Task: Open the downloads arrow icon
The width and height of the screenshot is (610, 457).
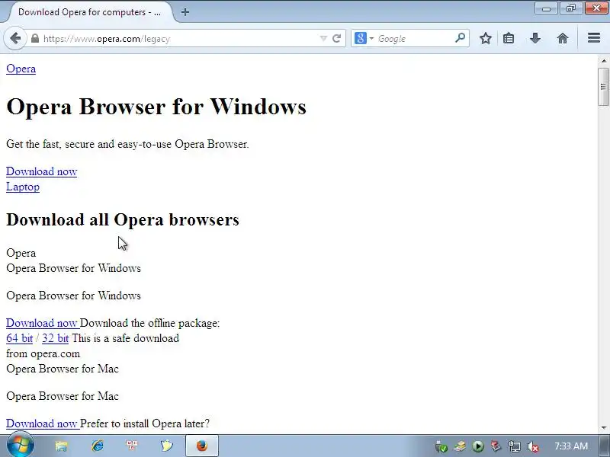Action: [x=535, y=39]
